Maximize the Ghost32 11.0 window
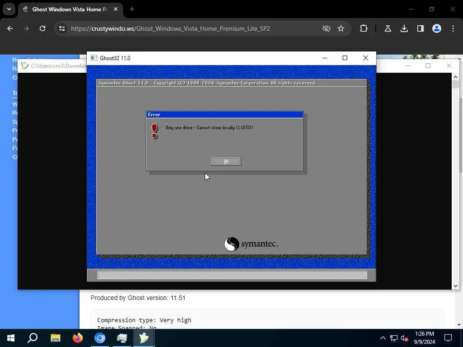 pyautogui.click(x=345, y=58)
